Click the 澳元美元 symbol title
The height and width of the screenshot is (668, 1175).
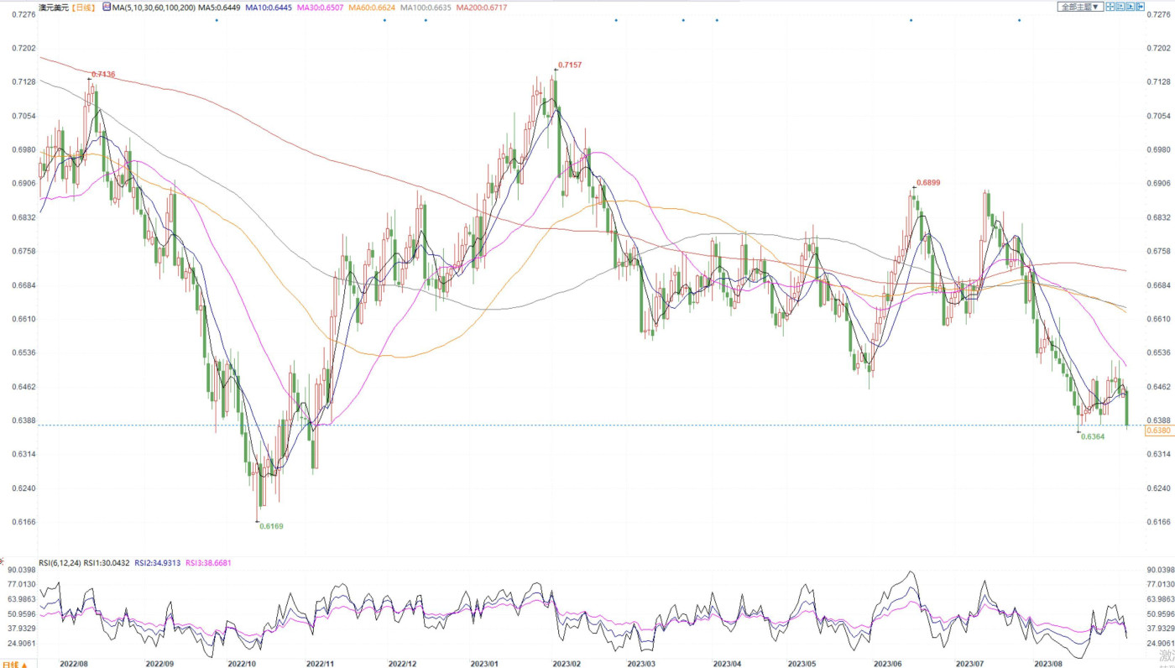click(x=54, y=8)
